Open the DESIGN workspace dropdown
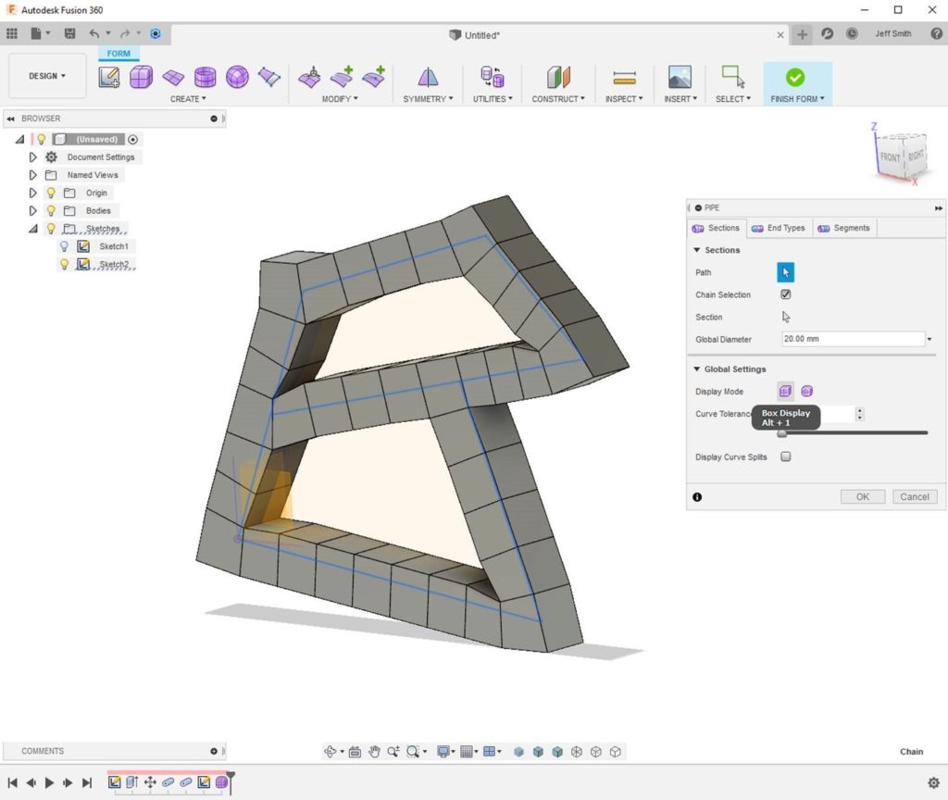Image resolution: width=948 pixels, height=800 pixels. 47,76
